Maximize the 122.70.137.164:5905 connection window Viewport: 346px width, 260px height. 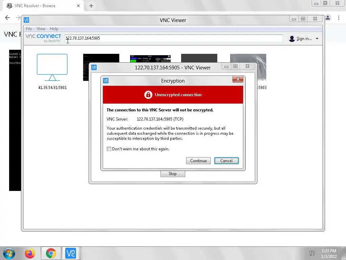pyautogui.click(x=236, y=66)
